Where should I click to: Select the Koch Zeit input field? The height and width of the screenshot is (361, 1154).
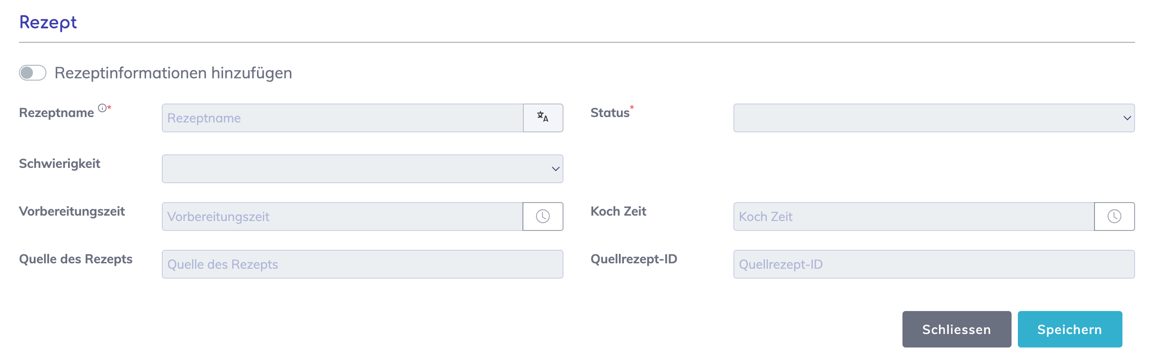[914, 217]
